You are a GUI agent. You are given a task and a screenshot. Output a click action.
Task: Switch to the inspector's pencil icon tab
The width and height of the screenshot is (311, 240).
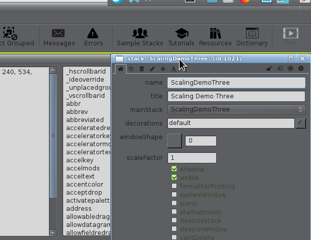pos(152,69)
